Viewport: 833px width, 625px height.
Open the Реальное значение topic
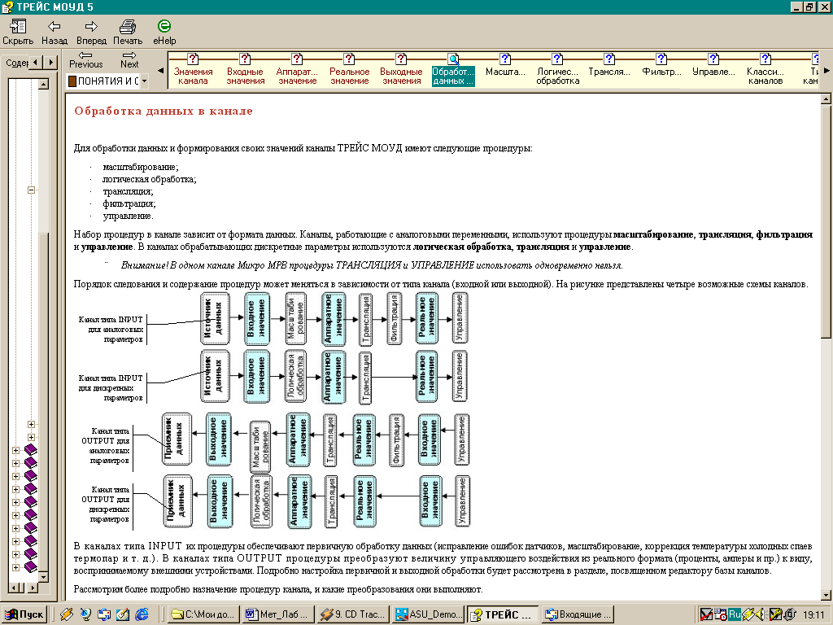coord(349,70)
